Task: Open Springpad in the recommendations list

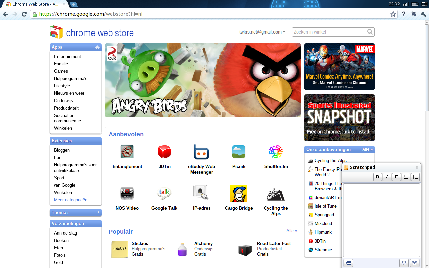Action: coord(324,215)
